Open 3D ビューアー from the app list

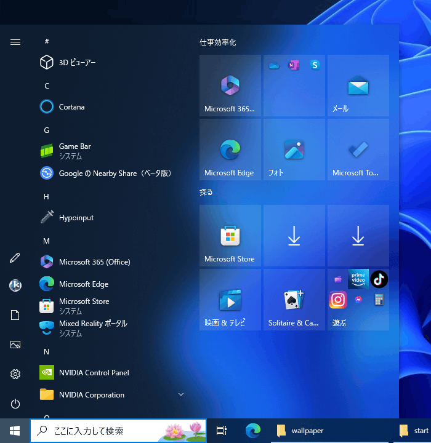click(111, 62)
